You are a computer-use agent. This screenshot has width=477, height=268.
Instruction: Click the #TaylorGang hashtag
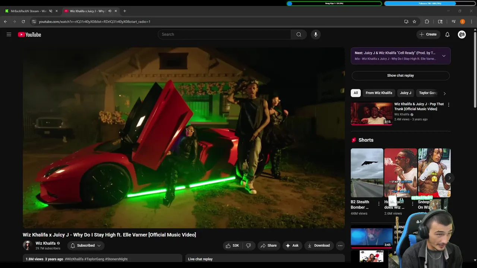point(94,259)
